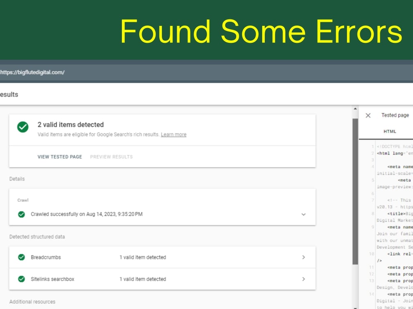The width and height of the screenshot is (413, 309).
Task: Click the "Tested page" panel title
Action: click(395, 115)
